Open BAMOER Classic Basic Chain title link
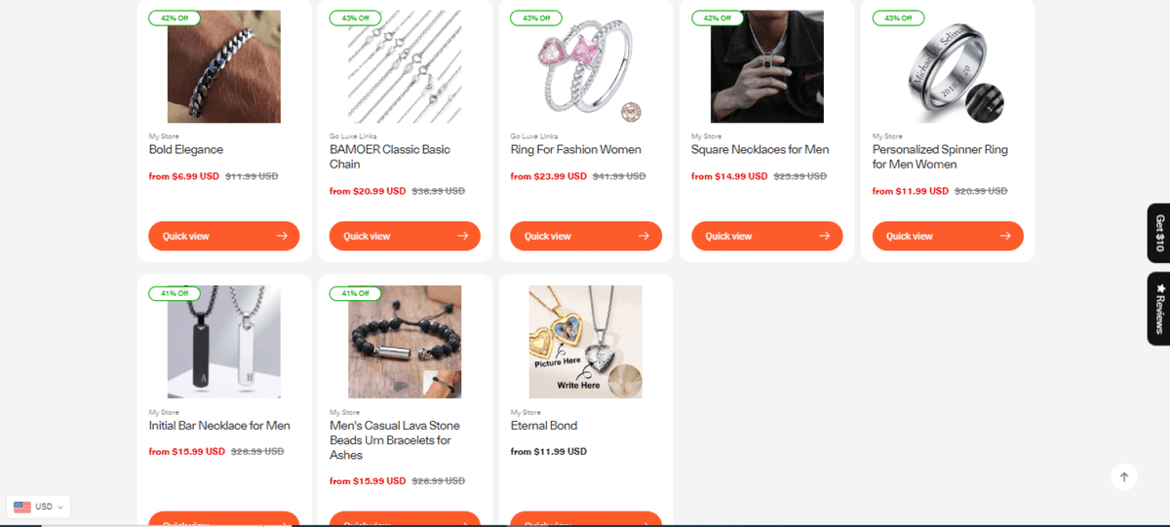Screen dimensions: 1170x527 [390, 157]
